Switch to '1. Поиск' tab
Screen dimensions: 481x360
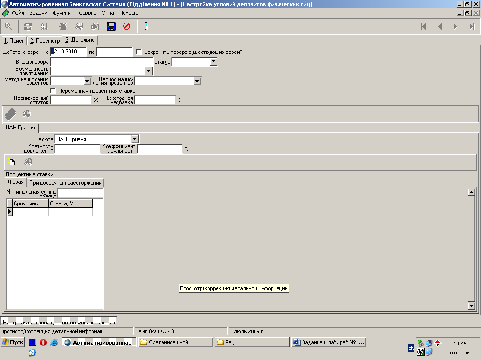[x=14, y=41]
